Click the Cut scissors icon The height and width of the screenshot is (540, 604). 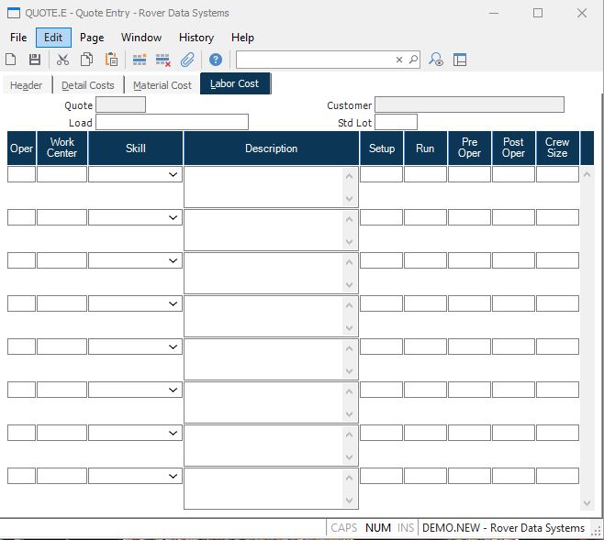tap(62, 60)
